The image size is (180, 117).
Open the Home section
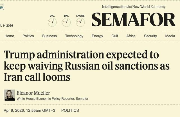9,36
